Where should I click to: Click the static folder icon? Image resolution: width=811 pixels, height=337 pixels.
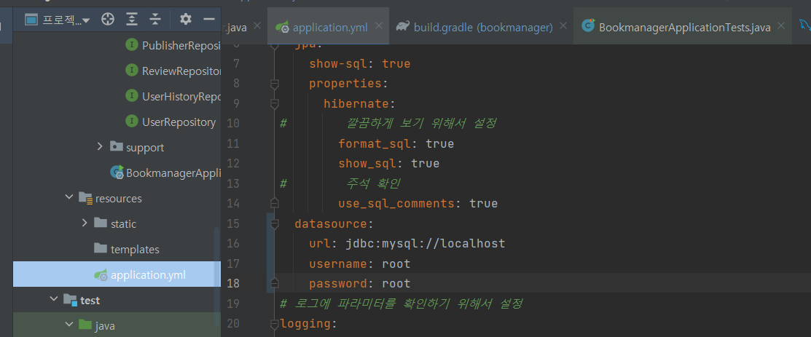(101, 223)
